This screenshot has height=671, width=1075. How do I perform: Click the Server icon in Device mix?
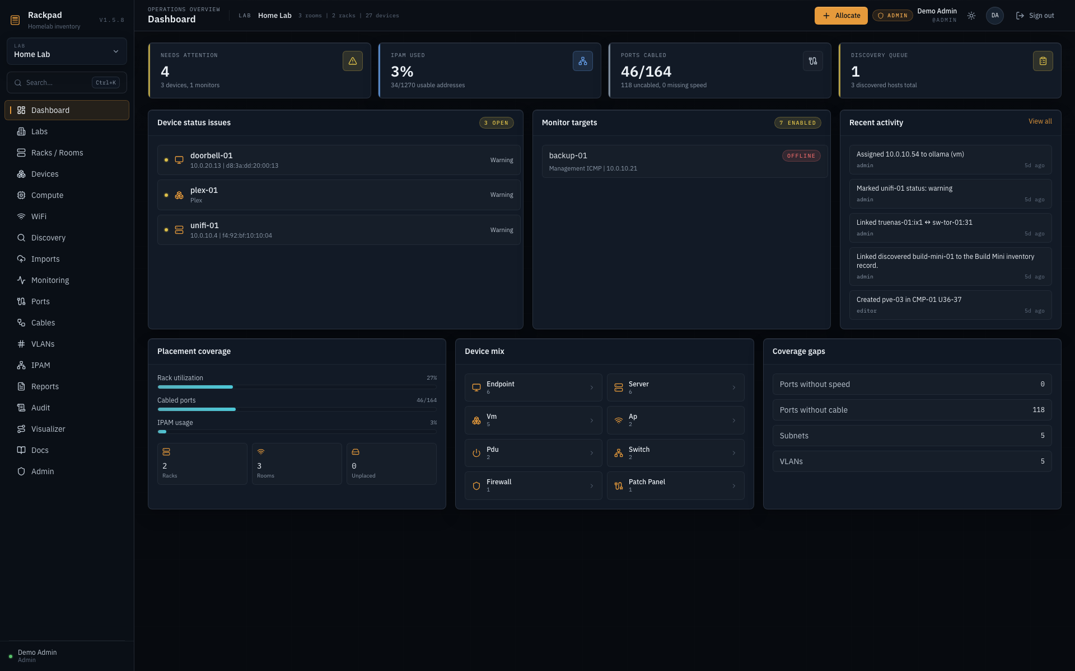point(619,388)
